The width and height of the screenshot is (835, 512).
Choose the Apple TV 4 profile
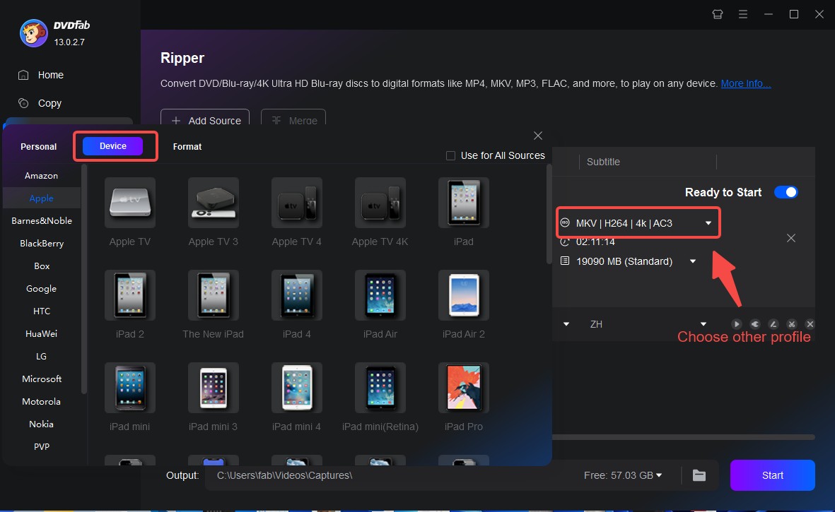[297, 203]
